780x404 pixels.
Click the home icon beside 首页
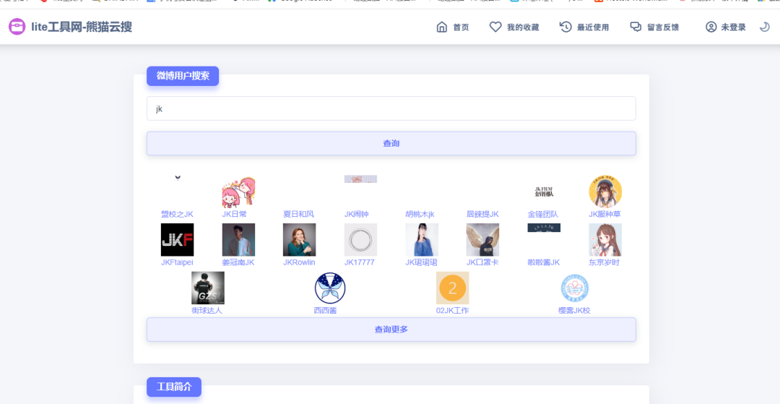click(x=442, y=27)
